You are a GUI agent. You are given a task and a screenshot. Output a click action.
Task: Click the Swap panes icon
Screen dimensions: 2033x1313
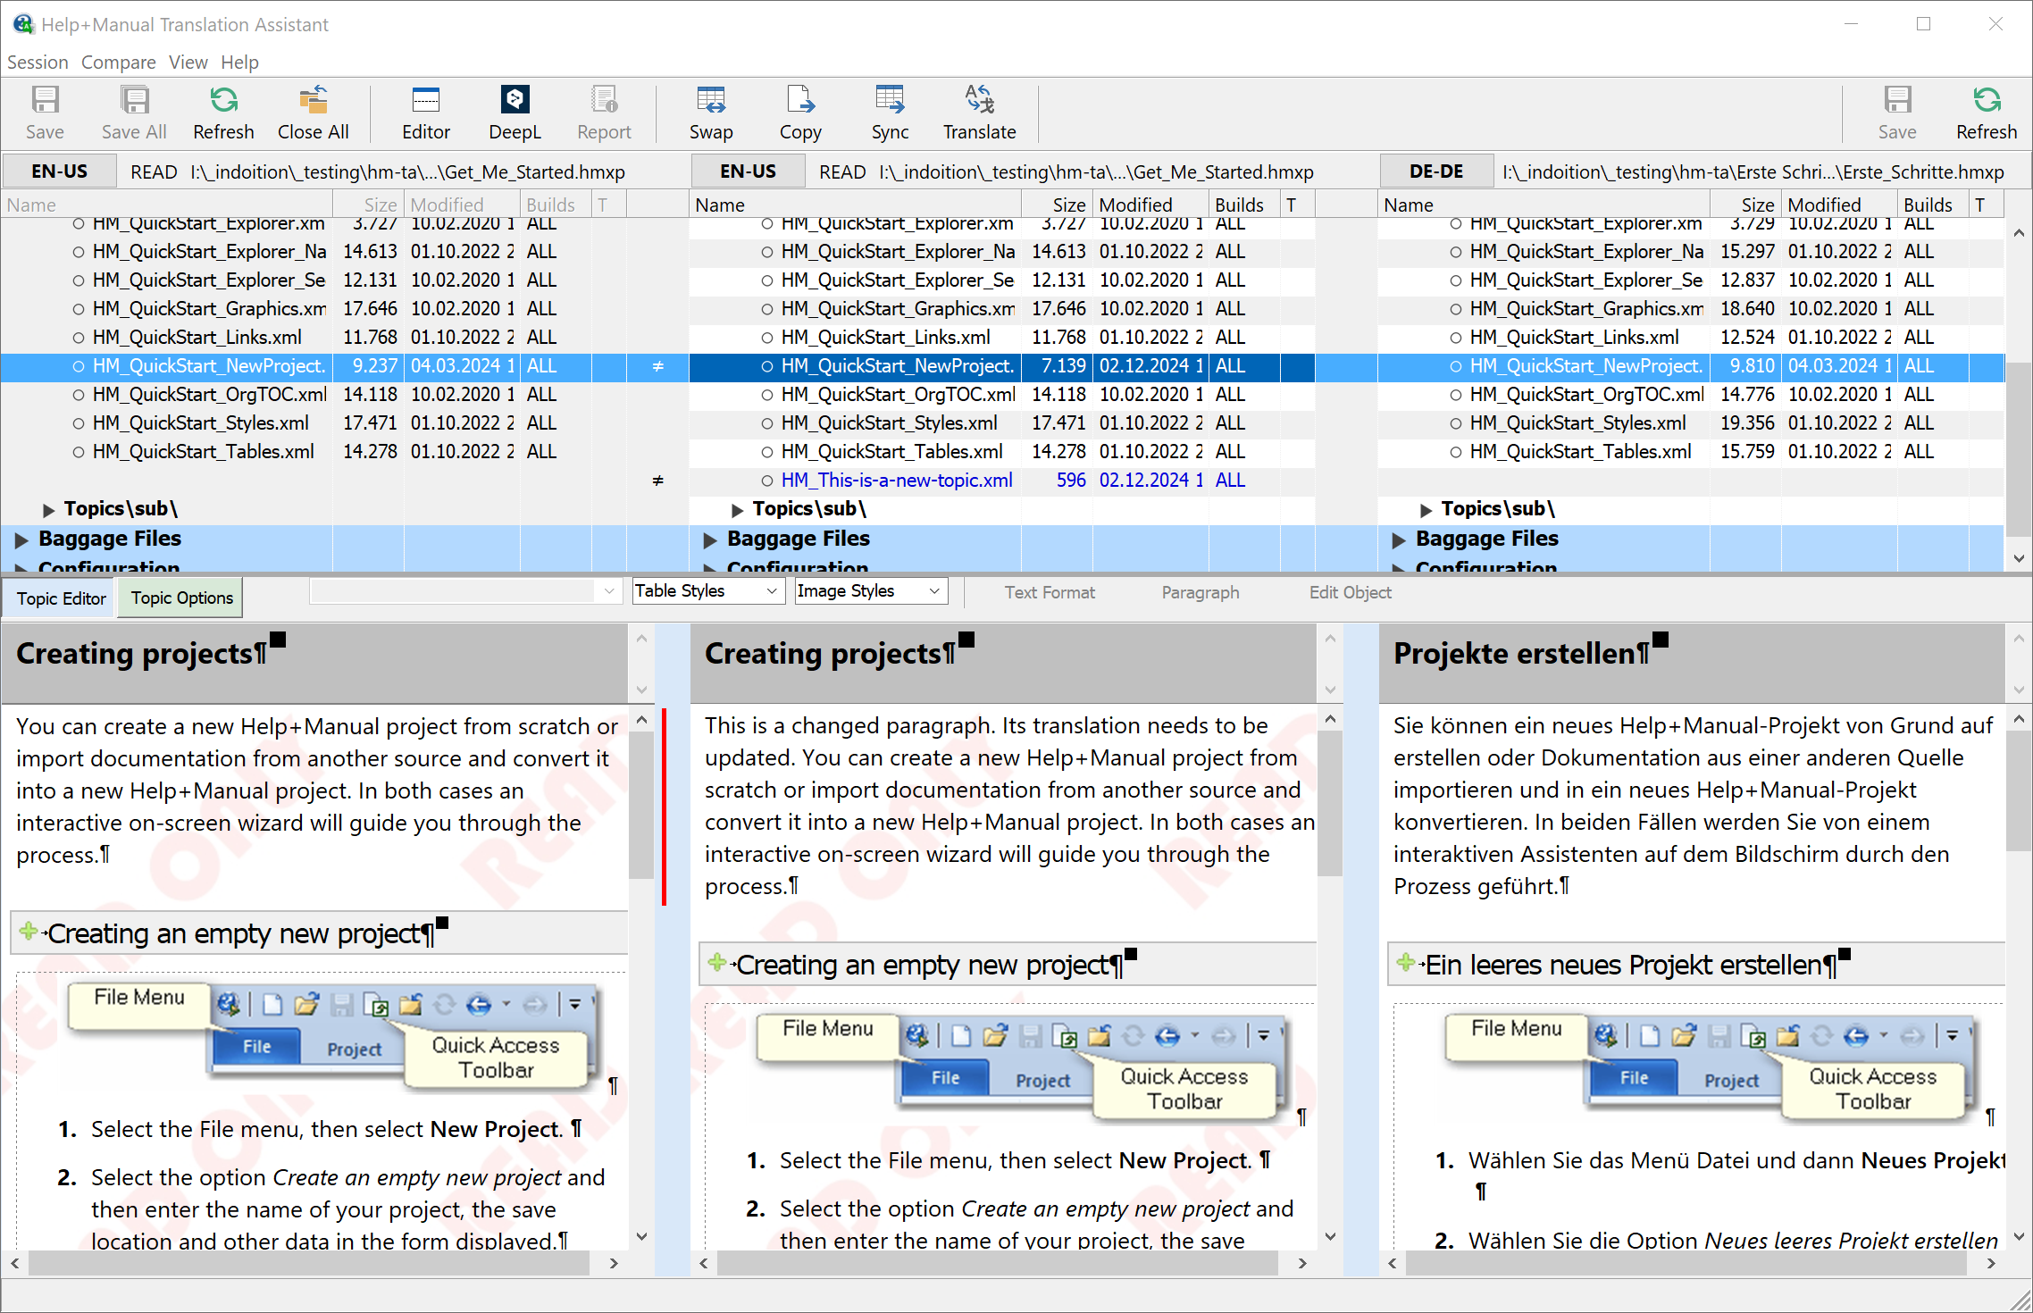711,113
